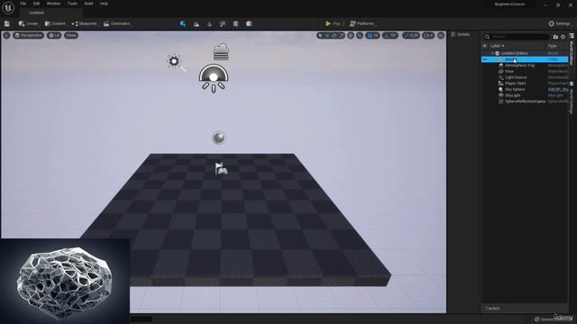
Task: Activate the Landscape mode icon
Action: 197,24
